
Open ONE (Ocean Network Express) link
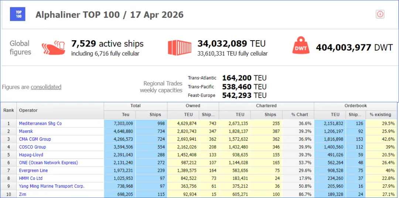click(48, 163)
